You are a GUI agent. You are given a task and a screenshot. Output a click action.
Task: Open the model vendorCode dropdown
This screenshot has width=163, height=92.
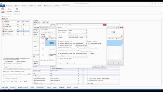click(87, 35)
